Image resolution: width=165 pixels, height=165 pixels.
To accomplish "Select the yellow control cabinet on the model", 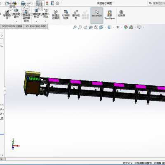I will (x=32, y=83).
